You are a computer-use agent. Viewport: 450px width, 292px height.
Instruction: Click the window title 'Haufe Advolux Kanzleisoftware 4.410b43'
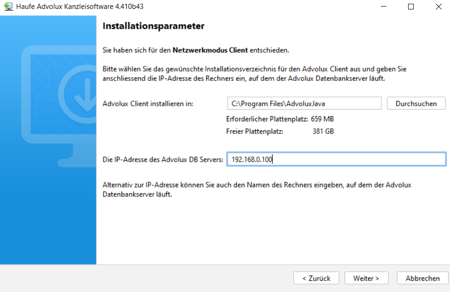(80, 7)
